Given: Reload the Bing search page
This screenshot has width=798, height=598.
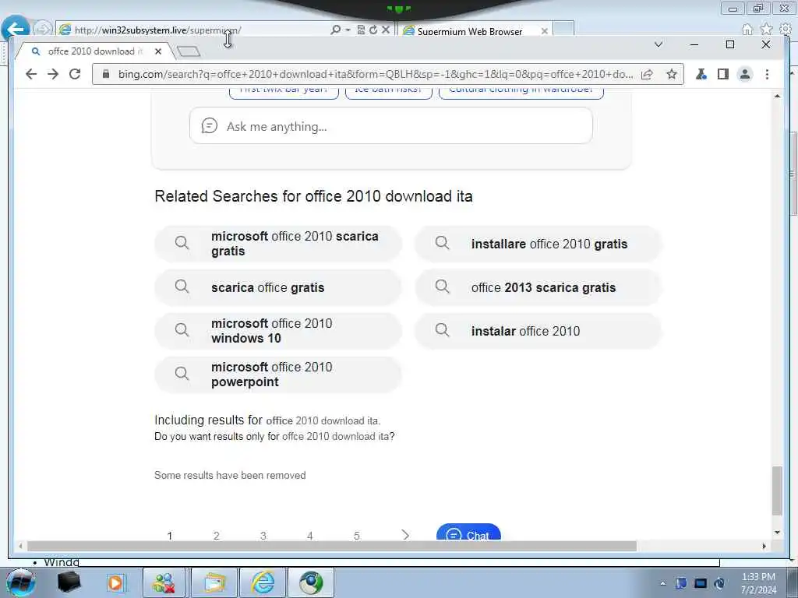Looking at the screenshot, I should (x=75, y=74).
